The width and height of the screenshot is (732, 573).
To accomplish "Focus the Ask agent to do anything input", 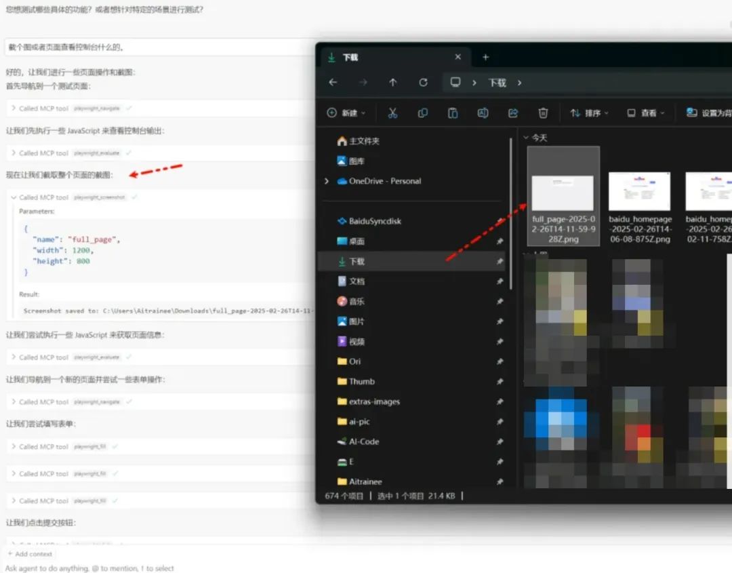I will click(89, 568).
